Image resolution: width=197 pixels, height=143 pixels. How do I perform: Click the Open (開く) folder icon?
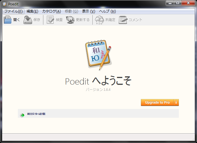point(8,20)
